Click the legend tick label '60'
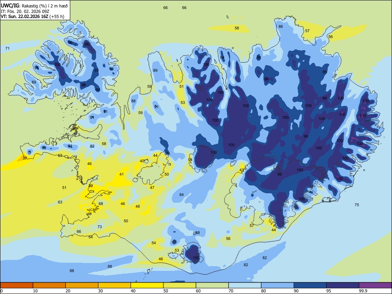 (198, 291)
